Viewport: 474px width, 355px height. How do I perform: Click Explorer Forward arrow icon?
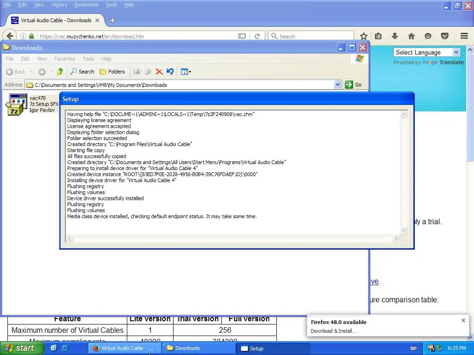[x=42, y=72]
